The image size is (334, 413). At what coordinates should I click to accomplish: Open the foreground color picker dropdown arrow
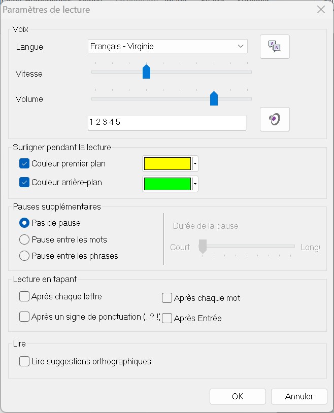click(x=194, y=163)
